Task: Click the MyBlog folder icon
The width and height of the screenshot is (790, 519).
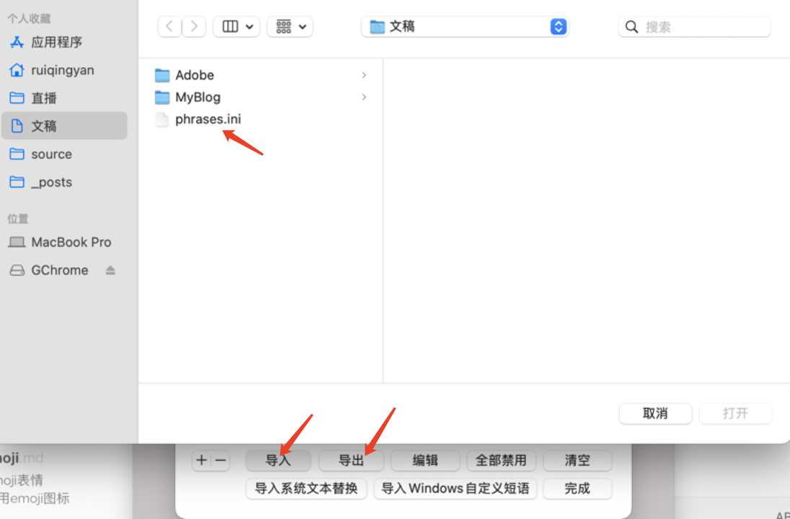Action: 162,97
